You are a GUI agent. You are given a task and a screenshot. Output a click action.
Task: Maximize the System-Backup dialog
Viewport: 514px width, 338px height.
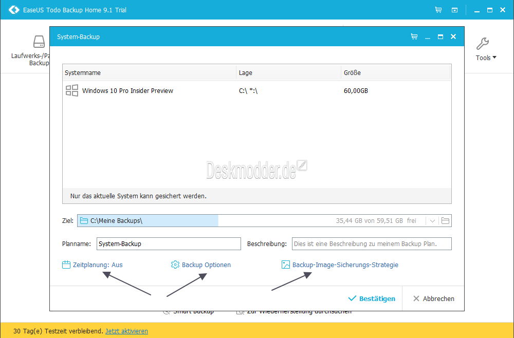pos(440,36)
